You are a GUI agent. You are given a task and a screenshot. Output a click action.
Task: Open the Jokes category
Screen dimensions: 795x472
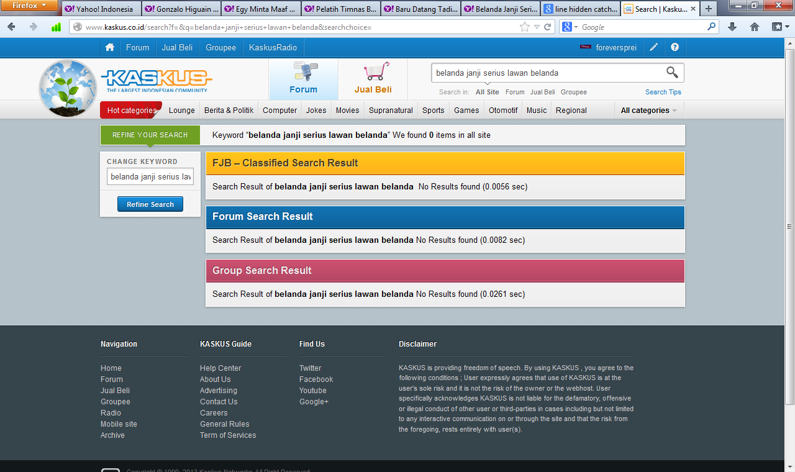point(316,110)
